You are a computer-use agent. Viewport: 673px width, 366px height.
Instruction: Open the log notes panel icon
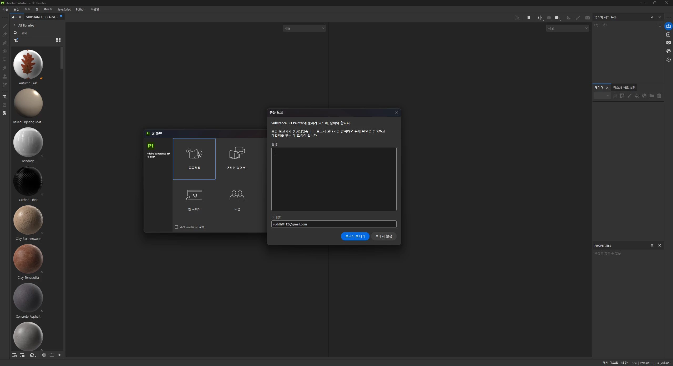click(x=668, y=34)
